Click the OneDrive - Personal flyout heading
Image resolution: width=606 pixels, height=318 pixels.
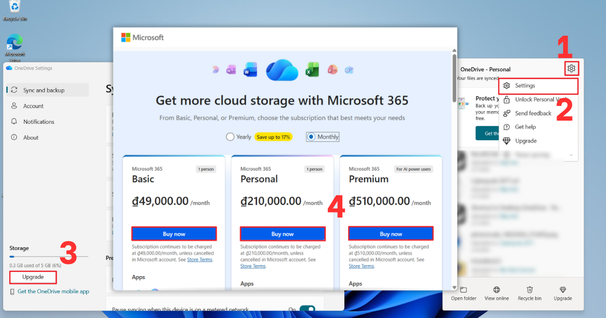pos(485,69)
